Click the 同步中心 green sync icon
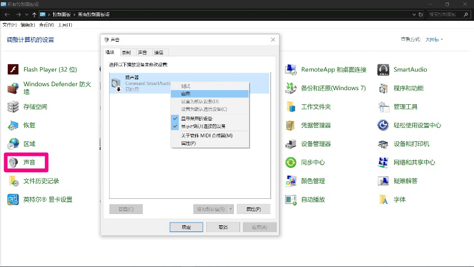 pos(291,162)
